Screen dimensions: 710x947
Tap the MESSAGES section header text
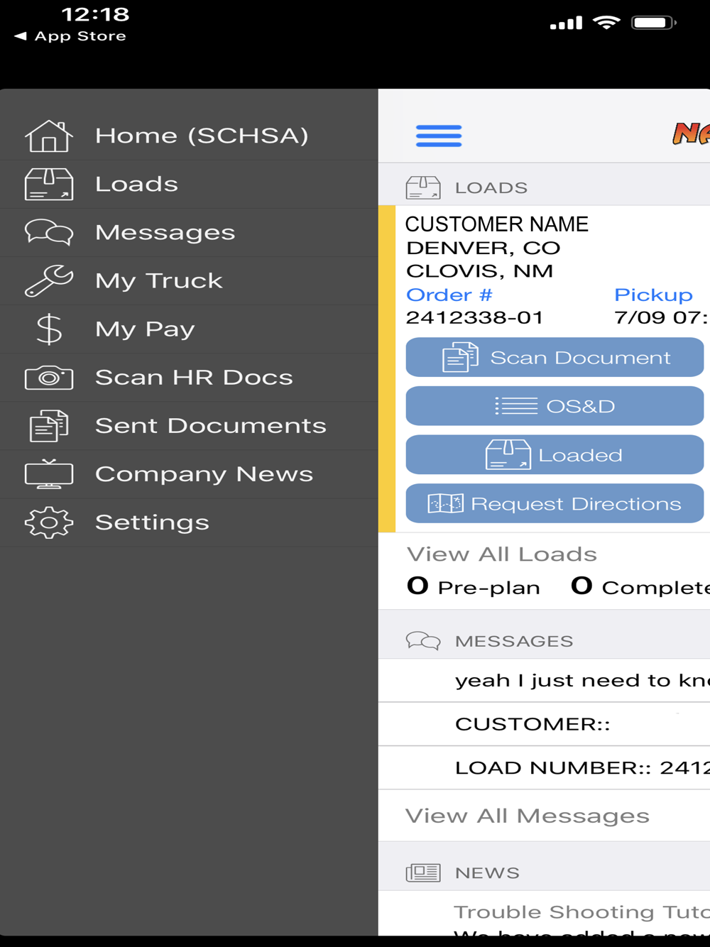pos(514,642)
